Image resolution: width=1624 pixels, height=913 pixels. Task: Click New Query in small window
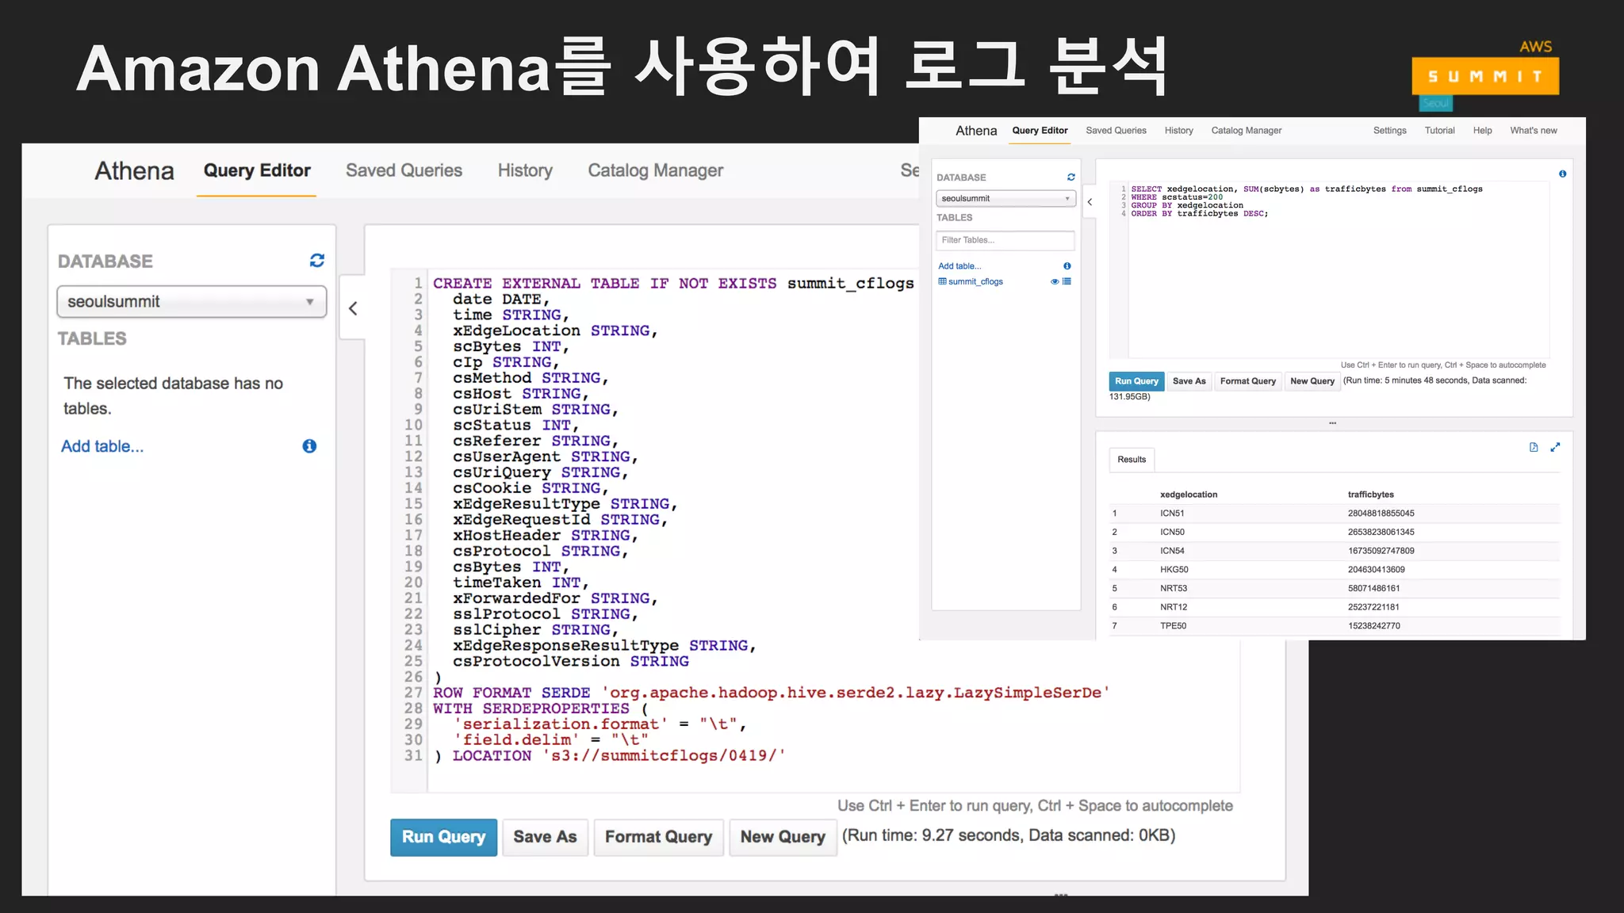tap(1312, 381)
